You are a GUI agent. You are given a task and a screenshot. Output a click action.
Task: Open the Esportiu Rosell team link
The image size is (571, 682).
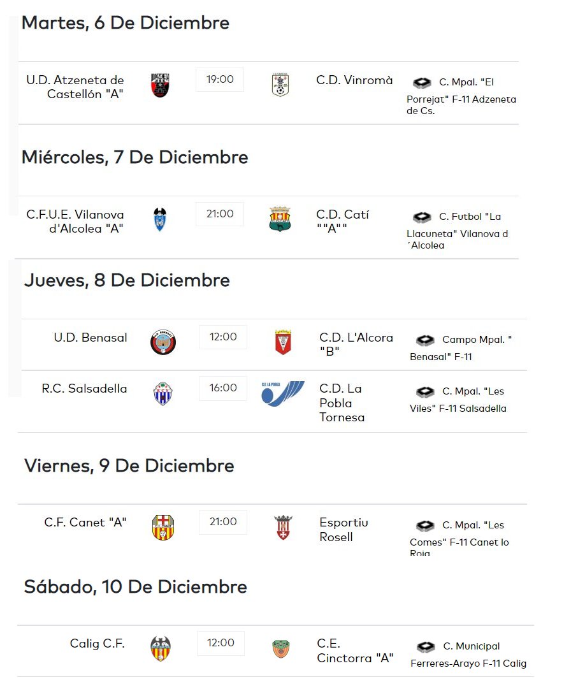[344, 530]
